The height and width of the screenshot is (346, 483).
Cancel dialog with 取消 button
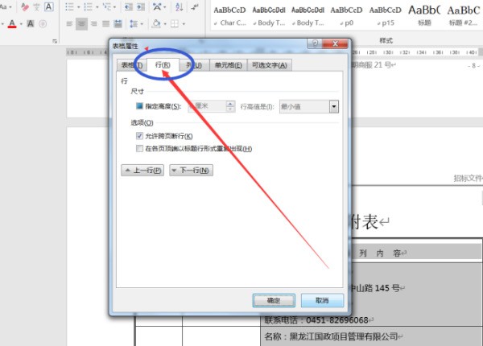(x=322, y=300)
